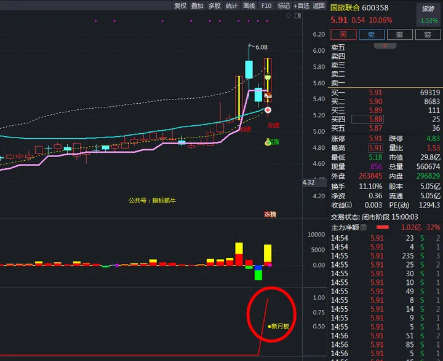Toggle side panel icon above chart
Screen dimensions: 443x361
coord(298,16)
